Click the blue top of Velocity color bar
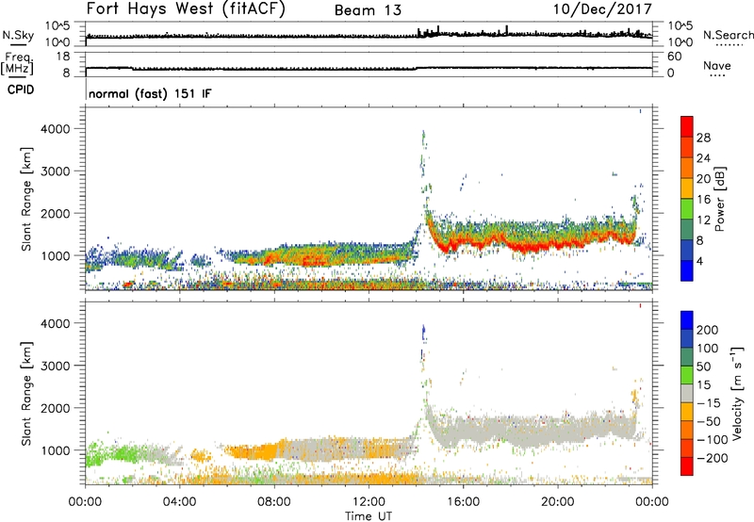This screenshot has height=522, width=754. (687, 320)
